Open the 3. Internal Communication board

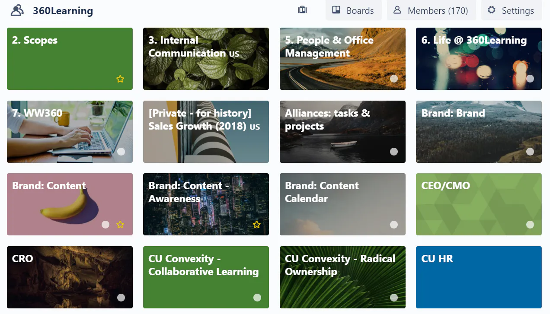tap(206, 59)
